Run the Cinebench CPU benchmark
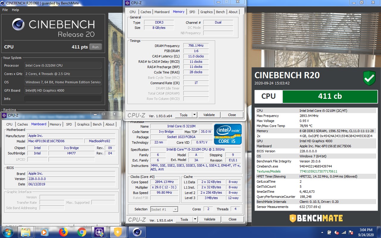Image resolution: width=381 pixels, height=238 pixels. pos(95,47)
